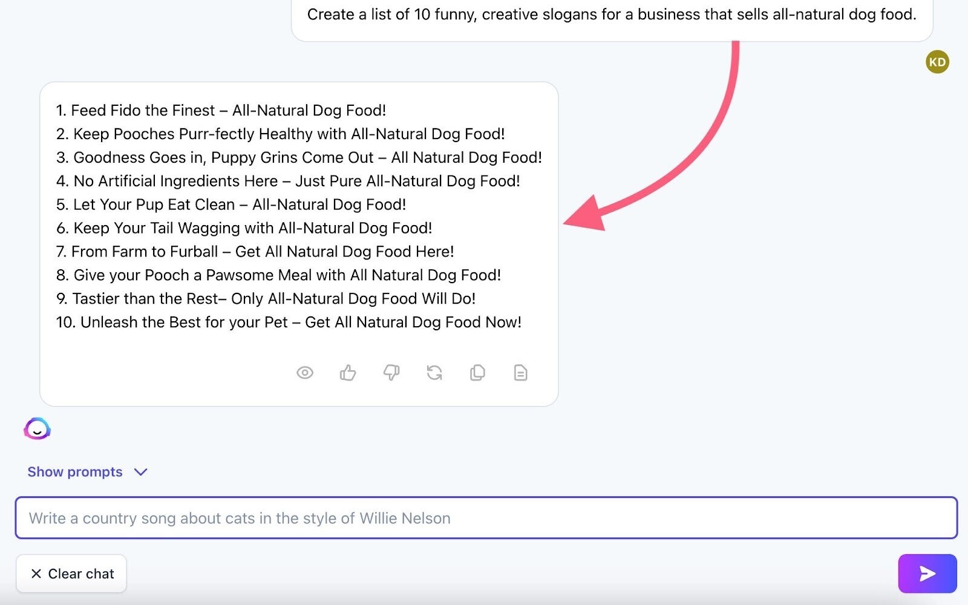Click the user prompt about dog food slogans
The height and width of the screenshot is (605, 968).
[x=611, y=15]
